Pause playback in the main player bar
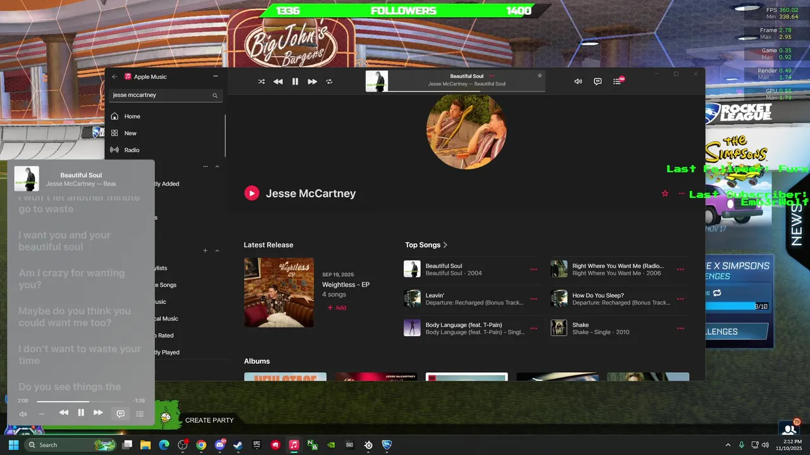Screen dimensions: 810x455 (x=295, y=82)
